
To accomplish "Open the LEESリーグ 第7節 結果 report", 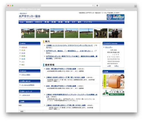I will pos(65,77).
